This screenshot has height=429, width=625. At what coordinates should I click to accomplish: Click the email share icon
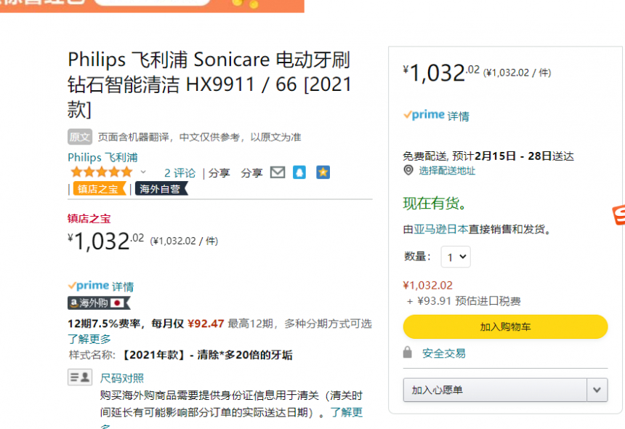(278, 172)
